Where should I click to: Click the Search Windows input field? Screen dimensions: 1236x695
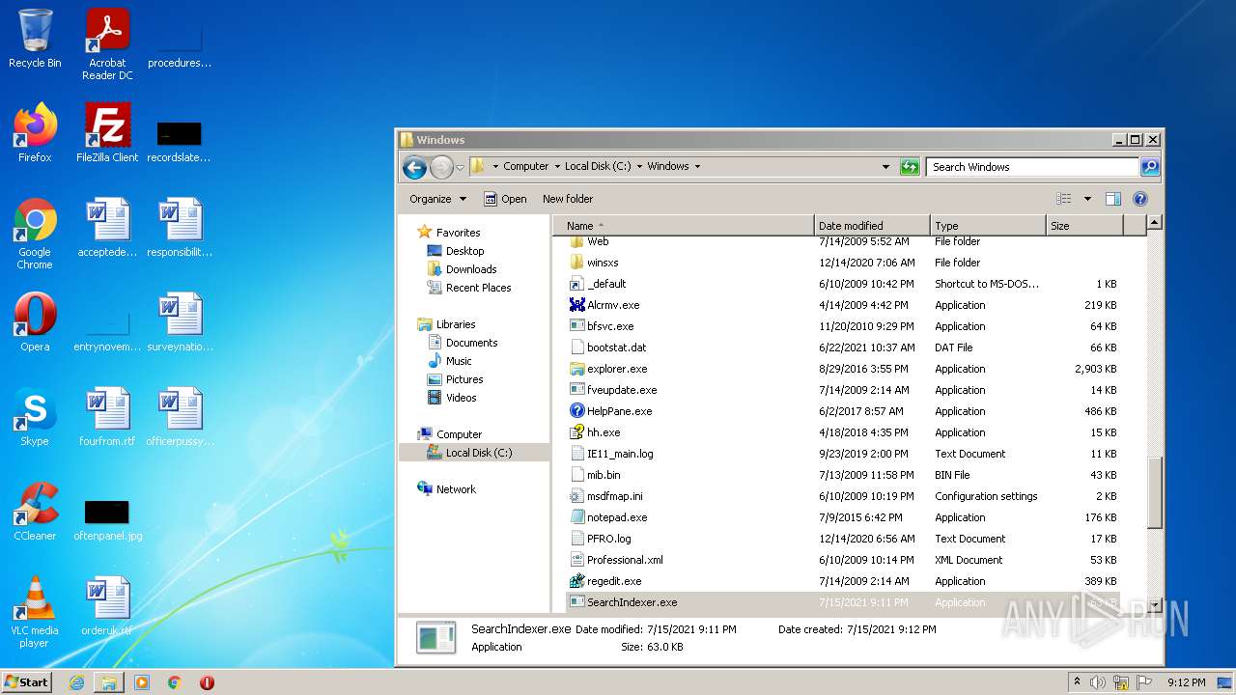(1031, 167)
